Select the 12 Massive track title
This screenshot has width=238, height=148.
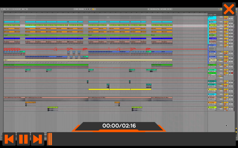[213, 60]
